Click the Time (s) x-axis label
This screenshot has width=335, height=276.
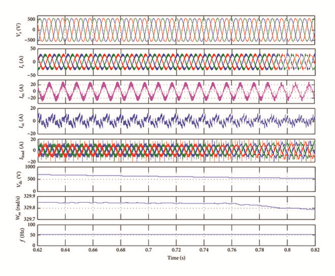coord(176,258)
